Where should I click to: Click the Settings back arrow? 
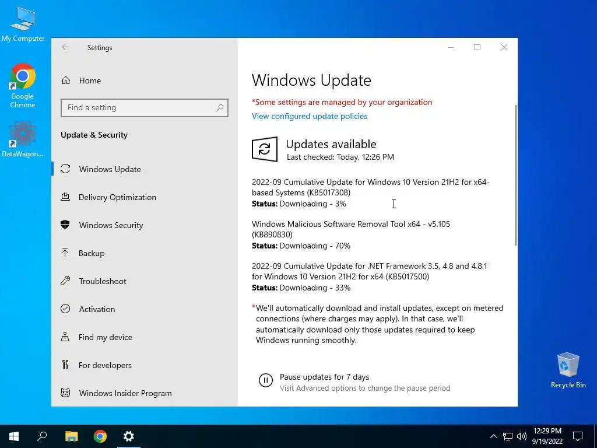pos(65,47)
